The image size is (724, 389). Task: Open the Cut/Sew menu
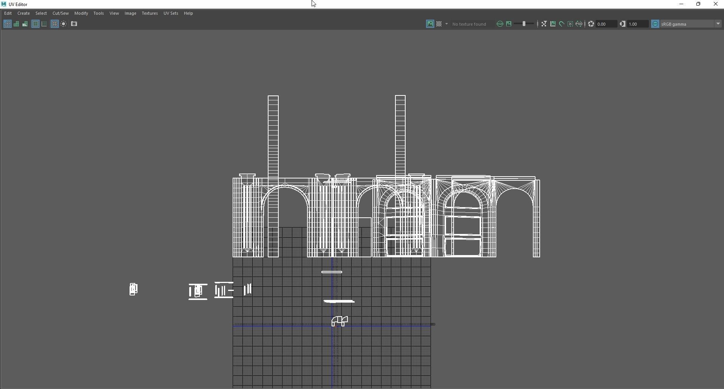[60, 13]
